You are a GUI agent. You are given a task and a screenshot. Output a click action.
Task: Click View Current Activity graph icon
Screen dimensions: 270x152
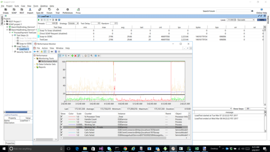60,56
